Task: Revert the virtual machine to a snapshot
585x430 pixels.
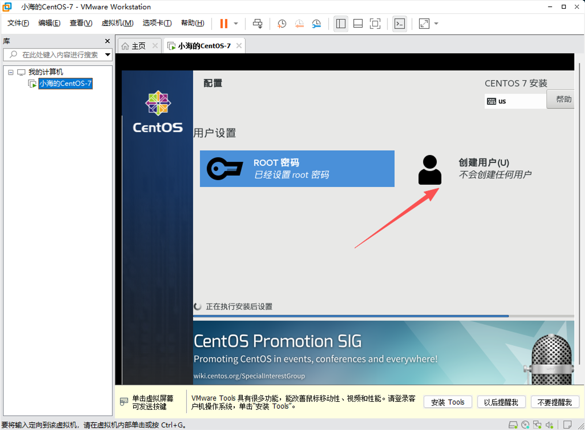Action: click(x=299, y=24)
